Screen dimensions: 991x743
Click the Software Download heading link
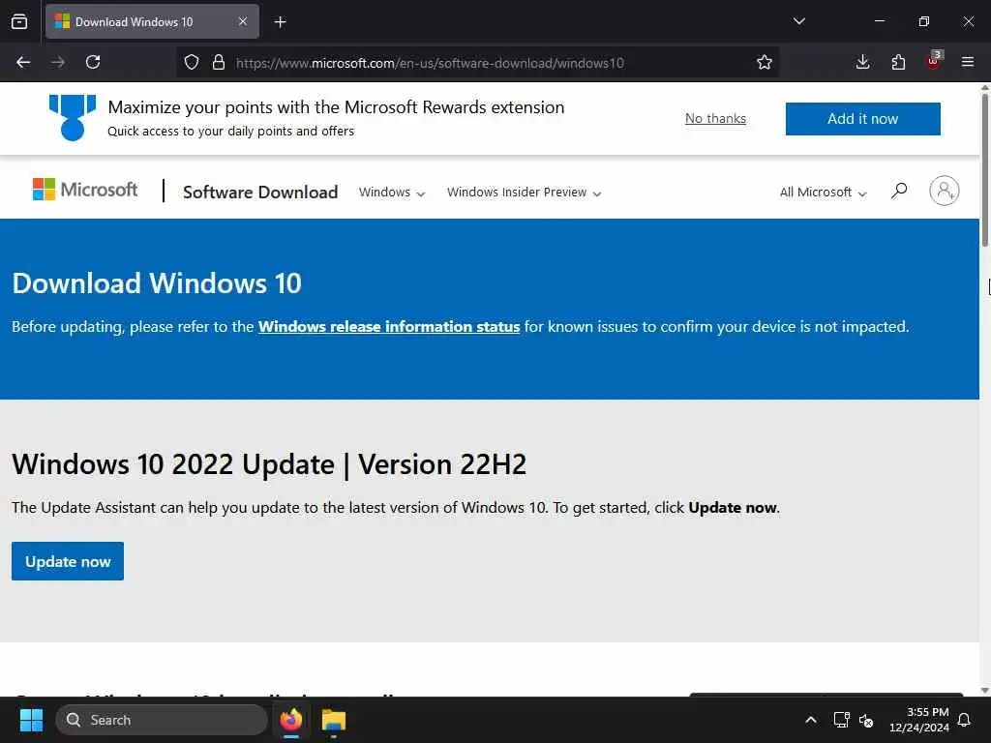(260, 193)
